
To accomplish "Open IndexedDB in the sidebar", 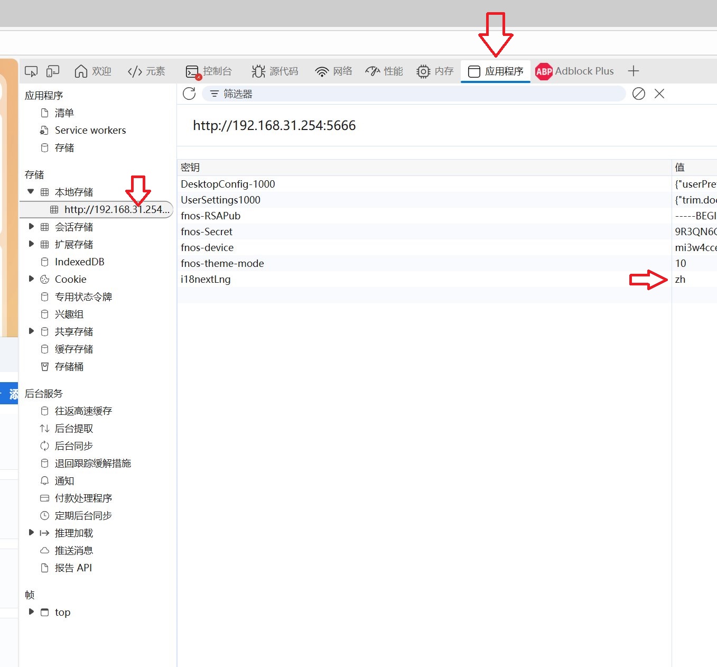I will click(79, 262).
